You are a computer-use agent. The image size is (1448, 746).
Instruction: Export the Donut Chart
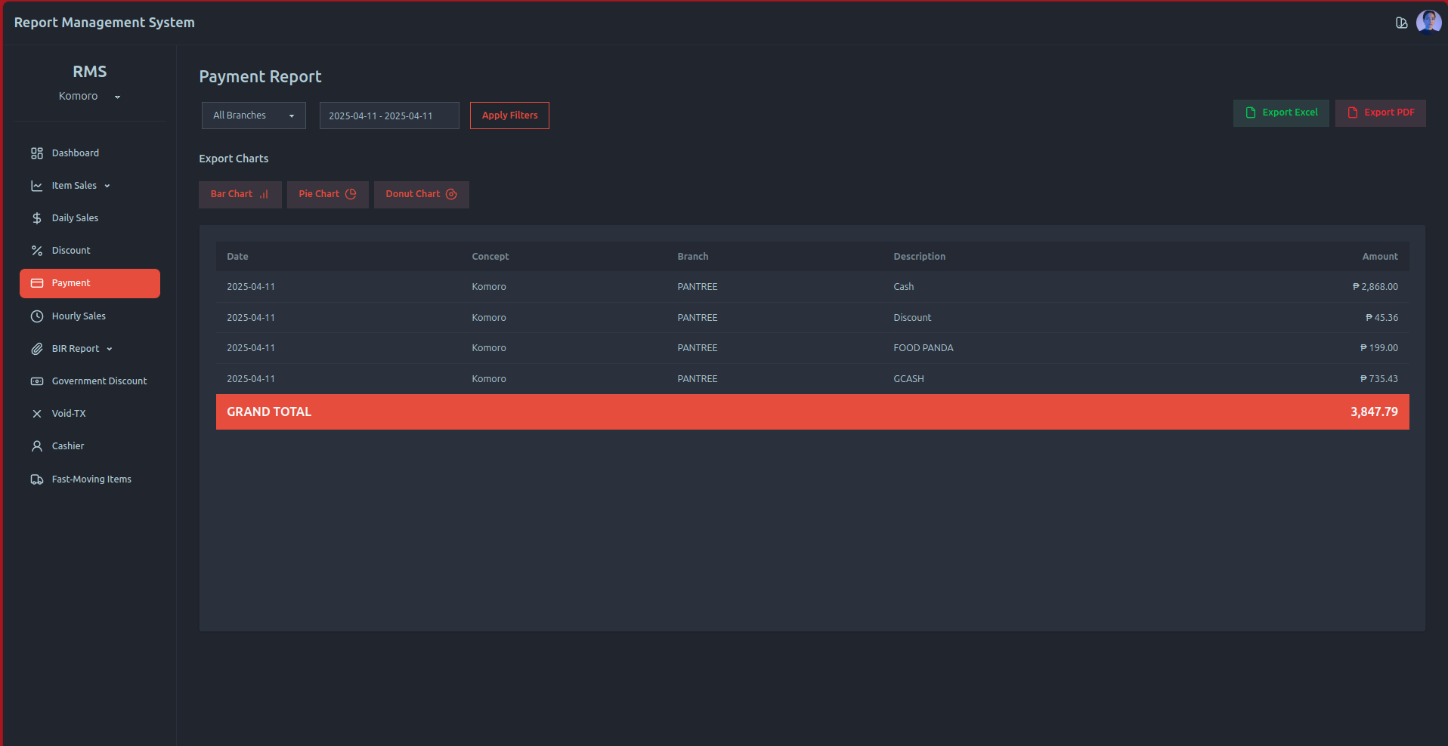(x=421, y=194)
